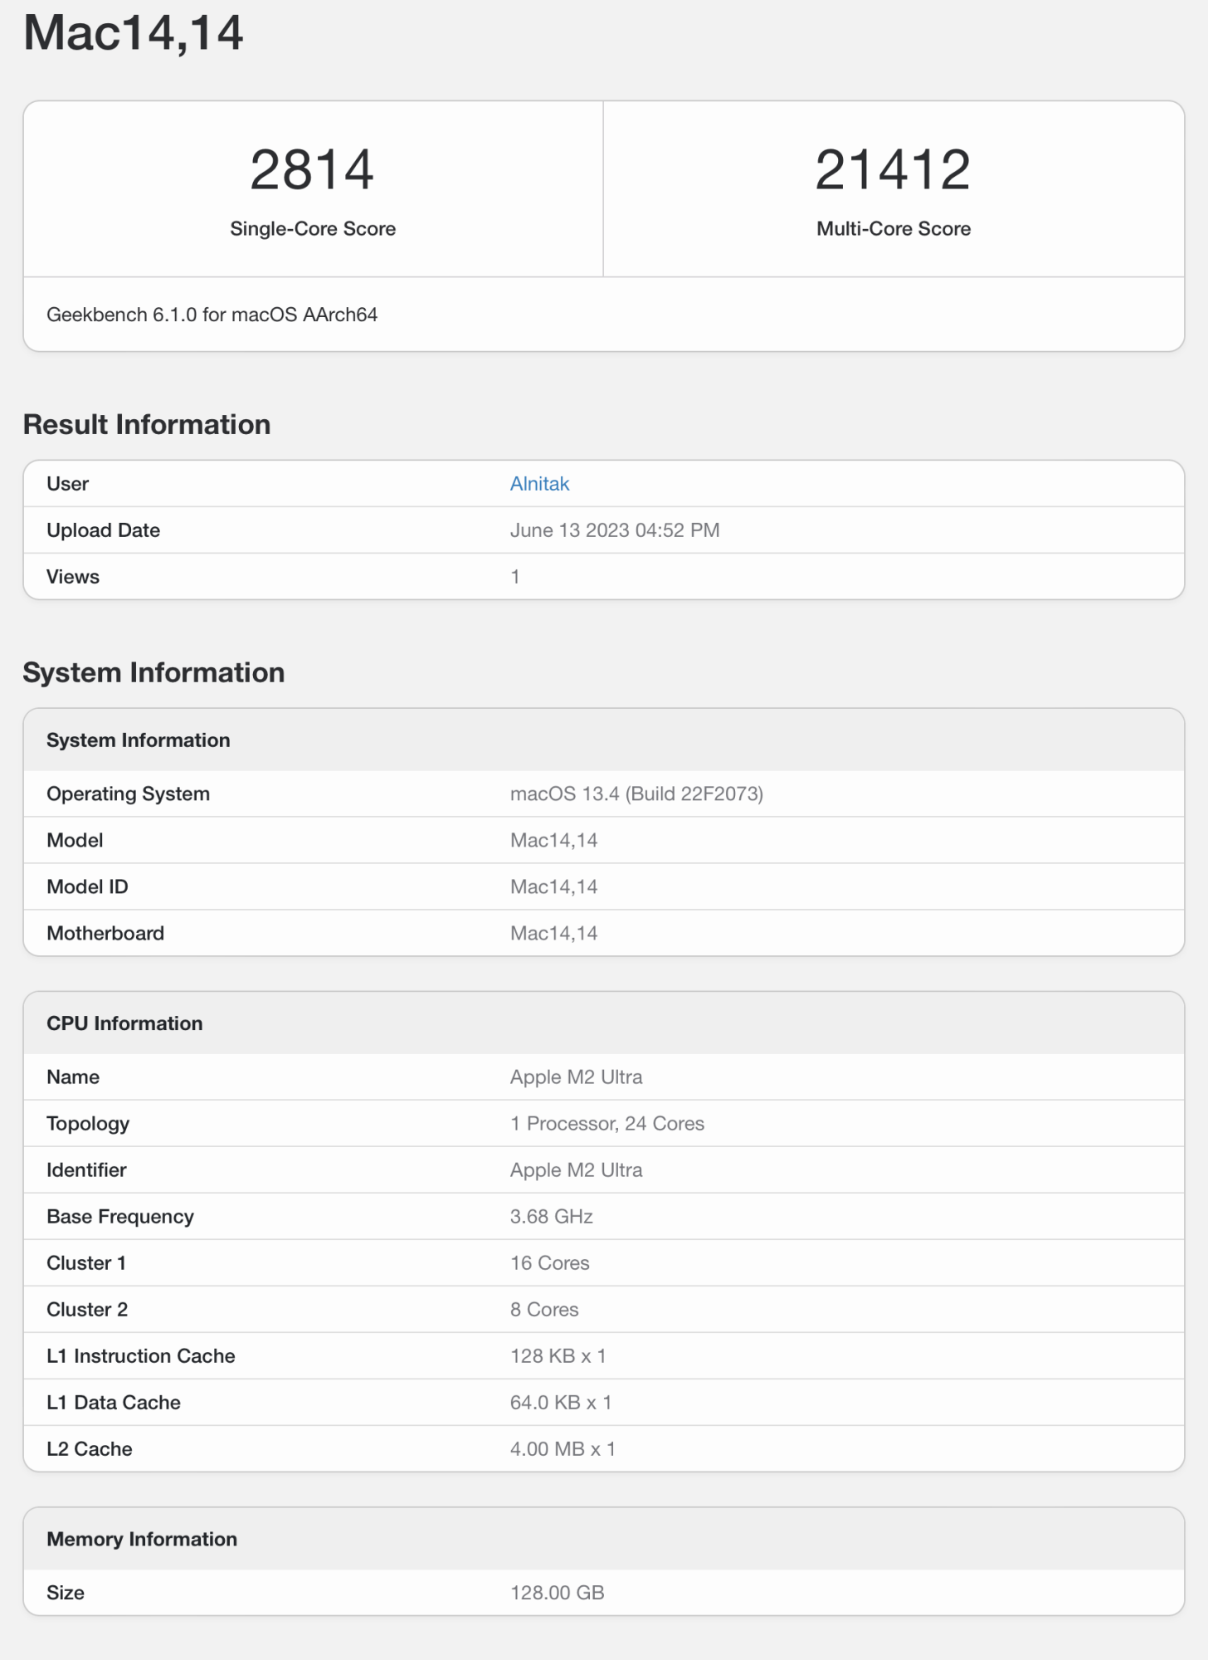Viewport: 1208px width, 1660px height.
Task: Click the Base Frequency row label
Action: coord(120,1217)
